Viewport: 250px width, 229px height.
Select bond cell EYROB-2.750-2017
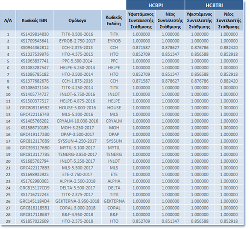pos(77,41)
